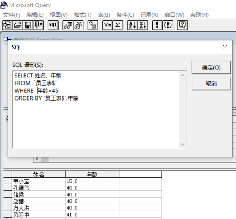The width and height of the screenshot is (236, 219).
Task: Open the 表(B) menu
Action: click(104, 15)
